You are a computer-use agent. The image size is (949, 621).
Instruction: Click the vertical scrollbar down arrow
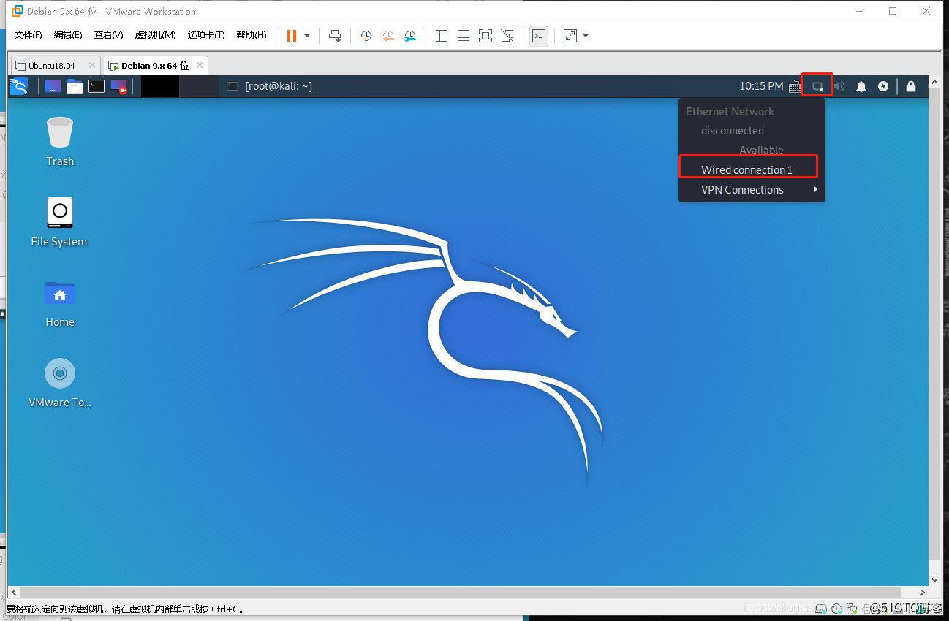click(x=934, y=579)
